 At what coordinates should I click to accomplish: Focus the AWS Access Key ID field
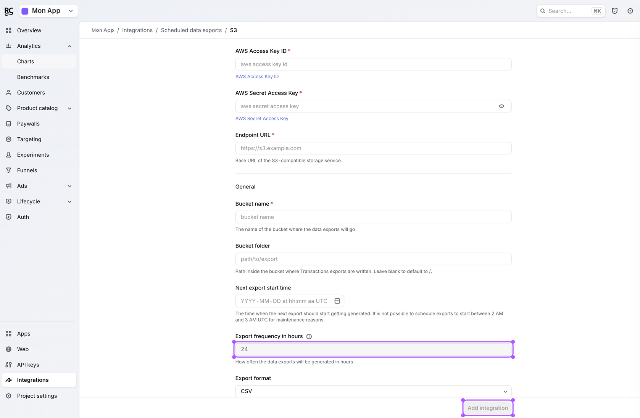373,64
